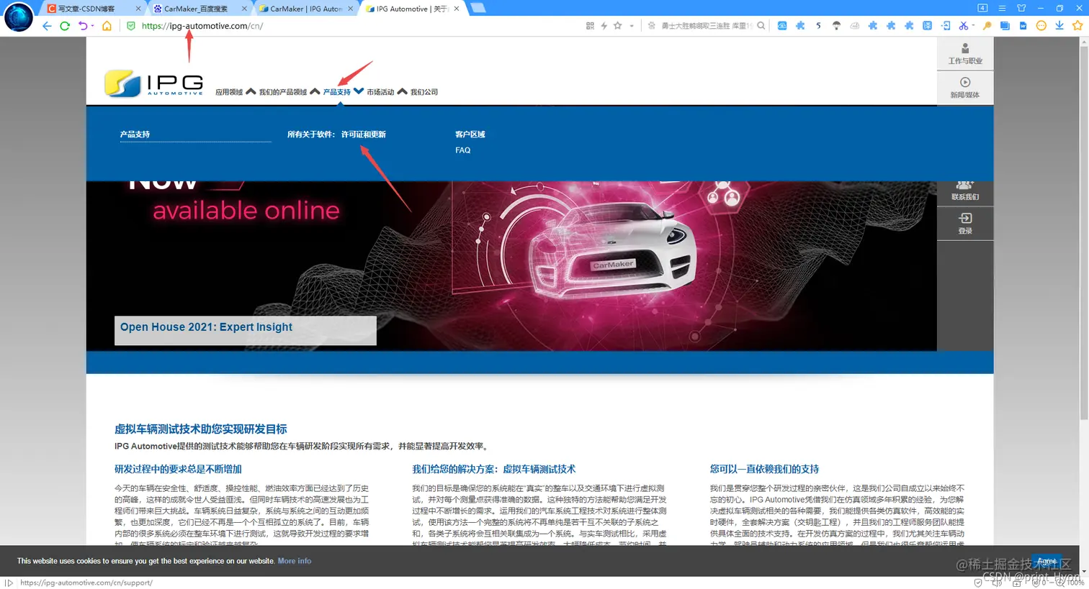
Task: Select the scissors screenshot tool icon
Action: click(964, 25)
